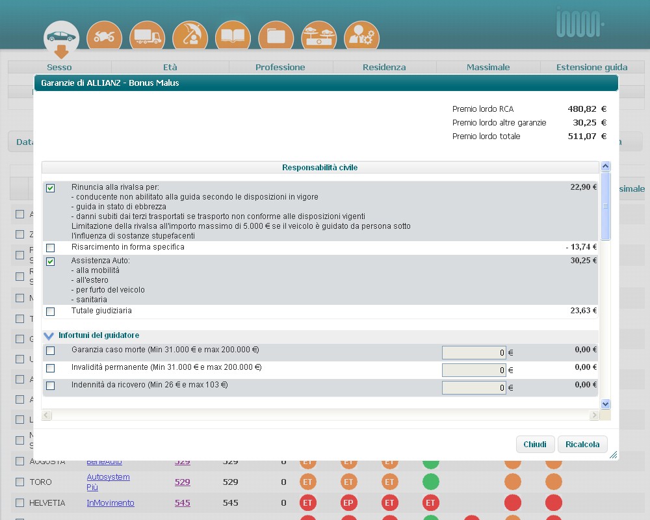Select the car insurance icon

[x=61, y=37]
